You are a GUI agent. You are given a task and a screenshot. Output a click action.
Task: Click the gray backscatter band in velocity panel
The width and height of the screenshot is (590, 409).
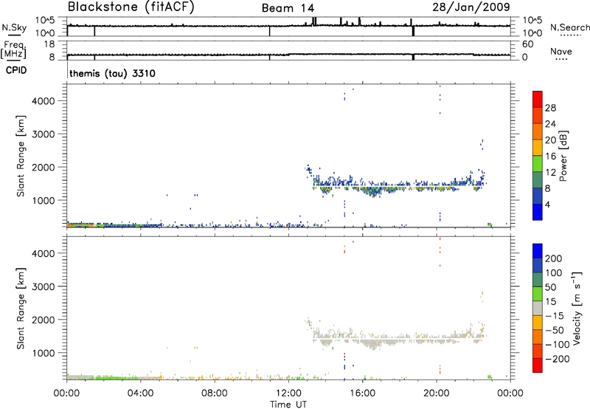point(399,338)
